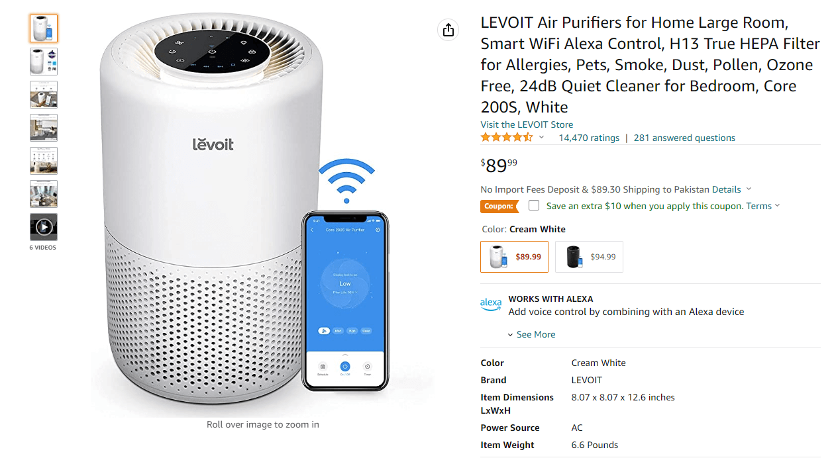Open the coupon Terms dropdown

pos(763,206)
